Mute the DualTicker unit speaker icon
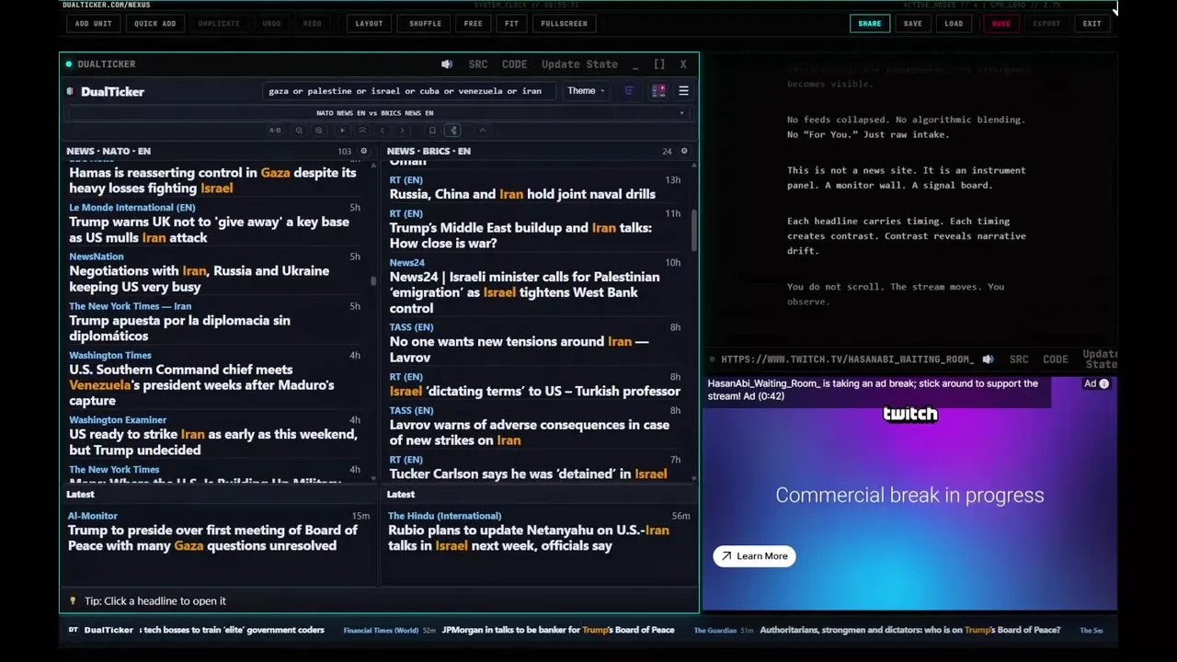The width and height of the screenshot is (1177, 662). pyautogui.click(x=447, y=64)
